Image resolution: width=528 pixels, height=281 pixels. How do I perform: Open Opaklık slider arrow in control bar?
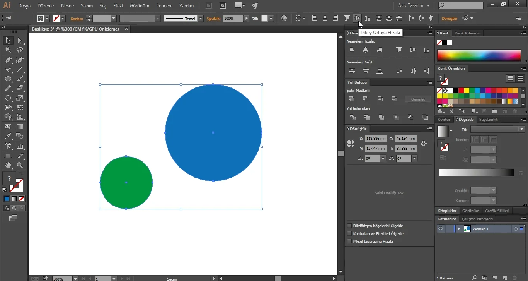(x=247, y=18)
